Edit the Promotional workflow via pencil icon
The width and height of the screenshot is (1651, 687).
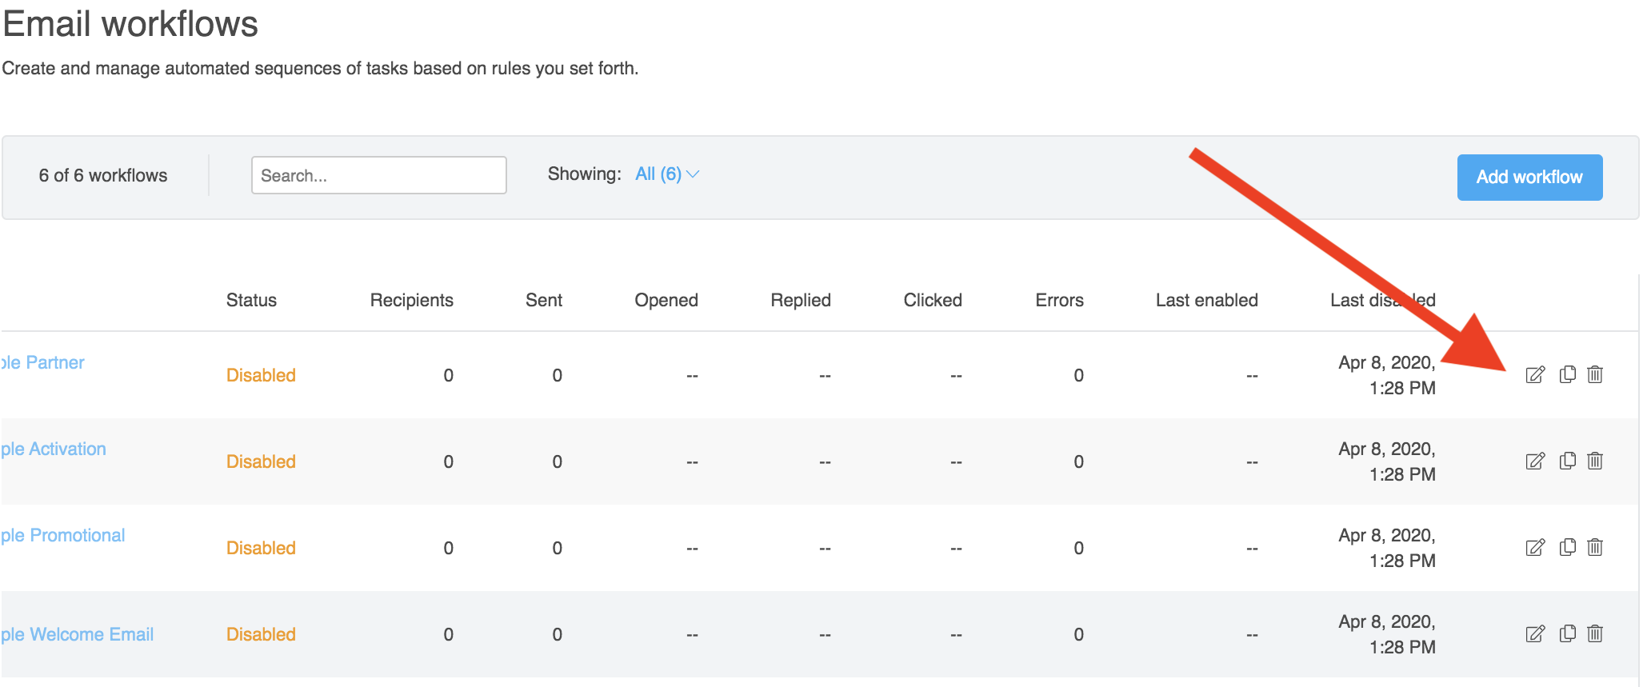[1535, 548]
